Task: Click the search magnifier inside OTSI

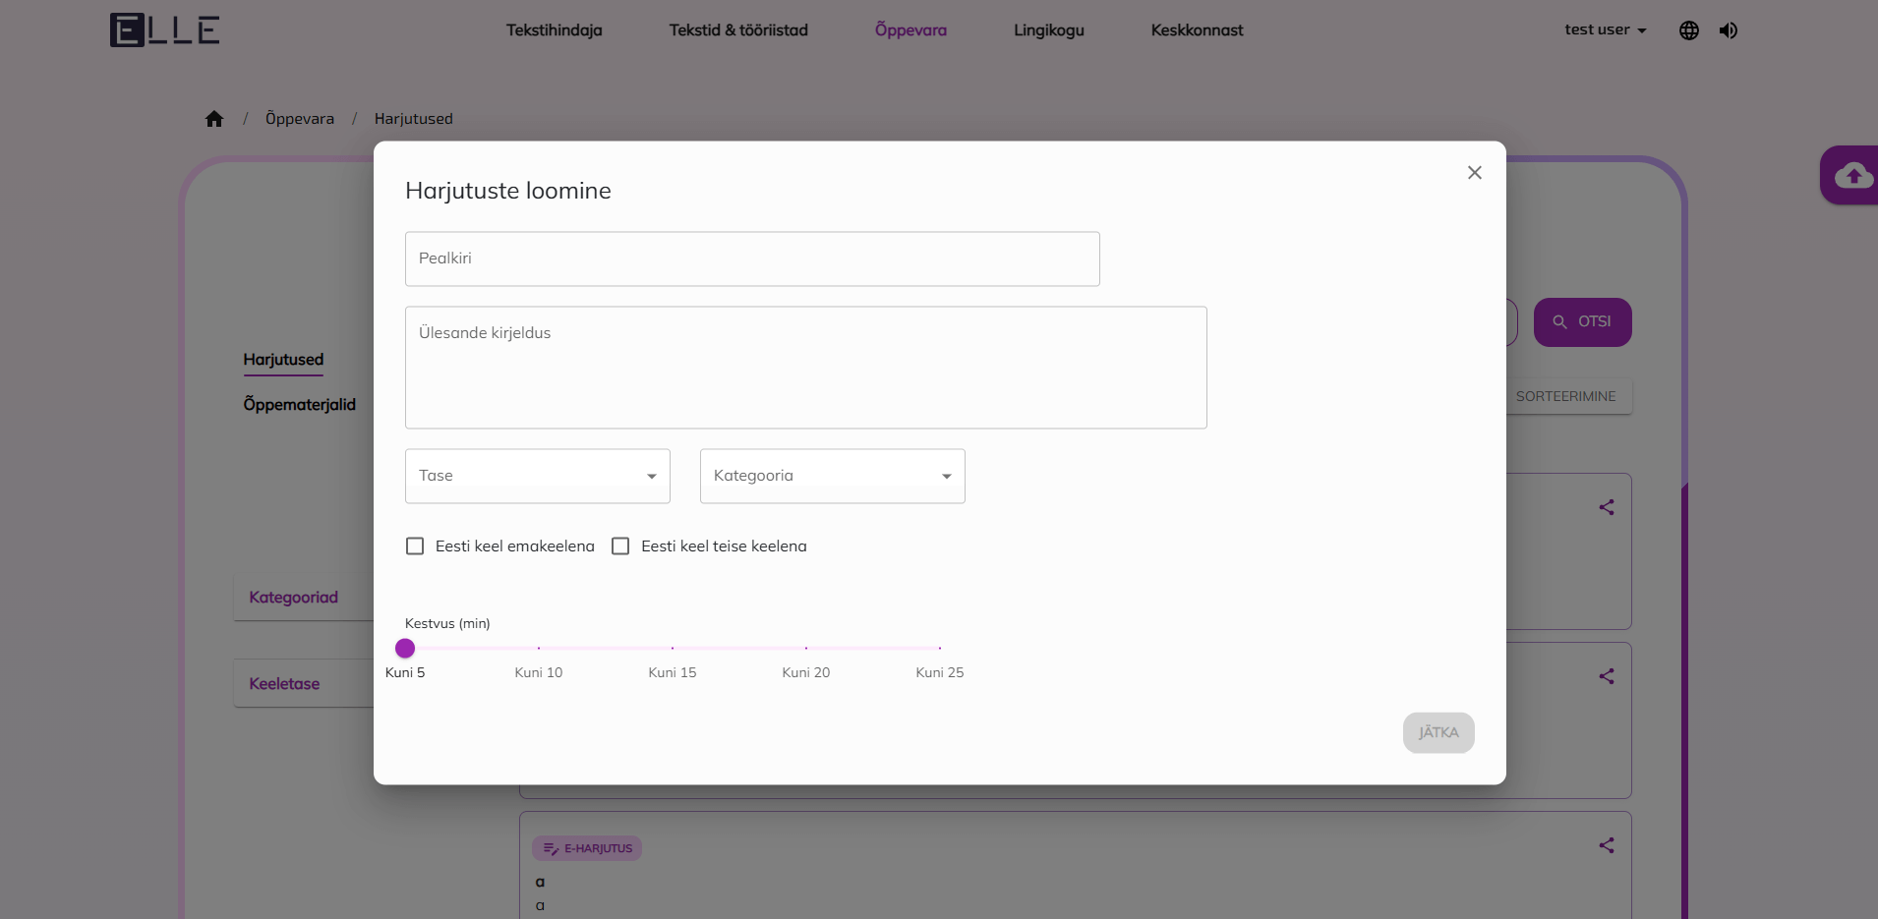Action: pyautogui.click(x=1560, y=321)
